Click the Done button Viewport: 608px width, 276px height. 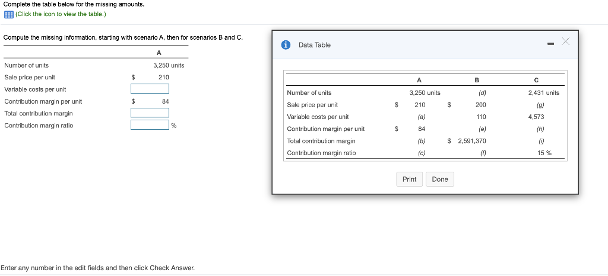point(440,179)
